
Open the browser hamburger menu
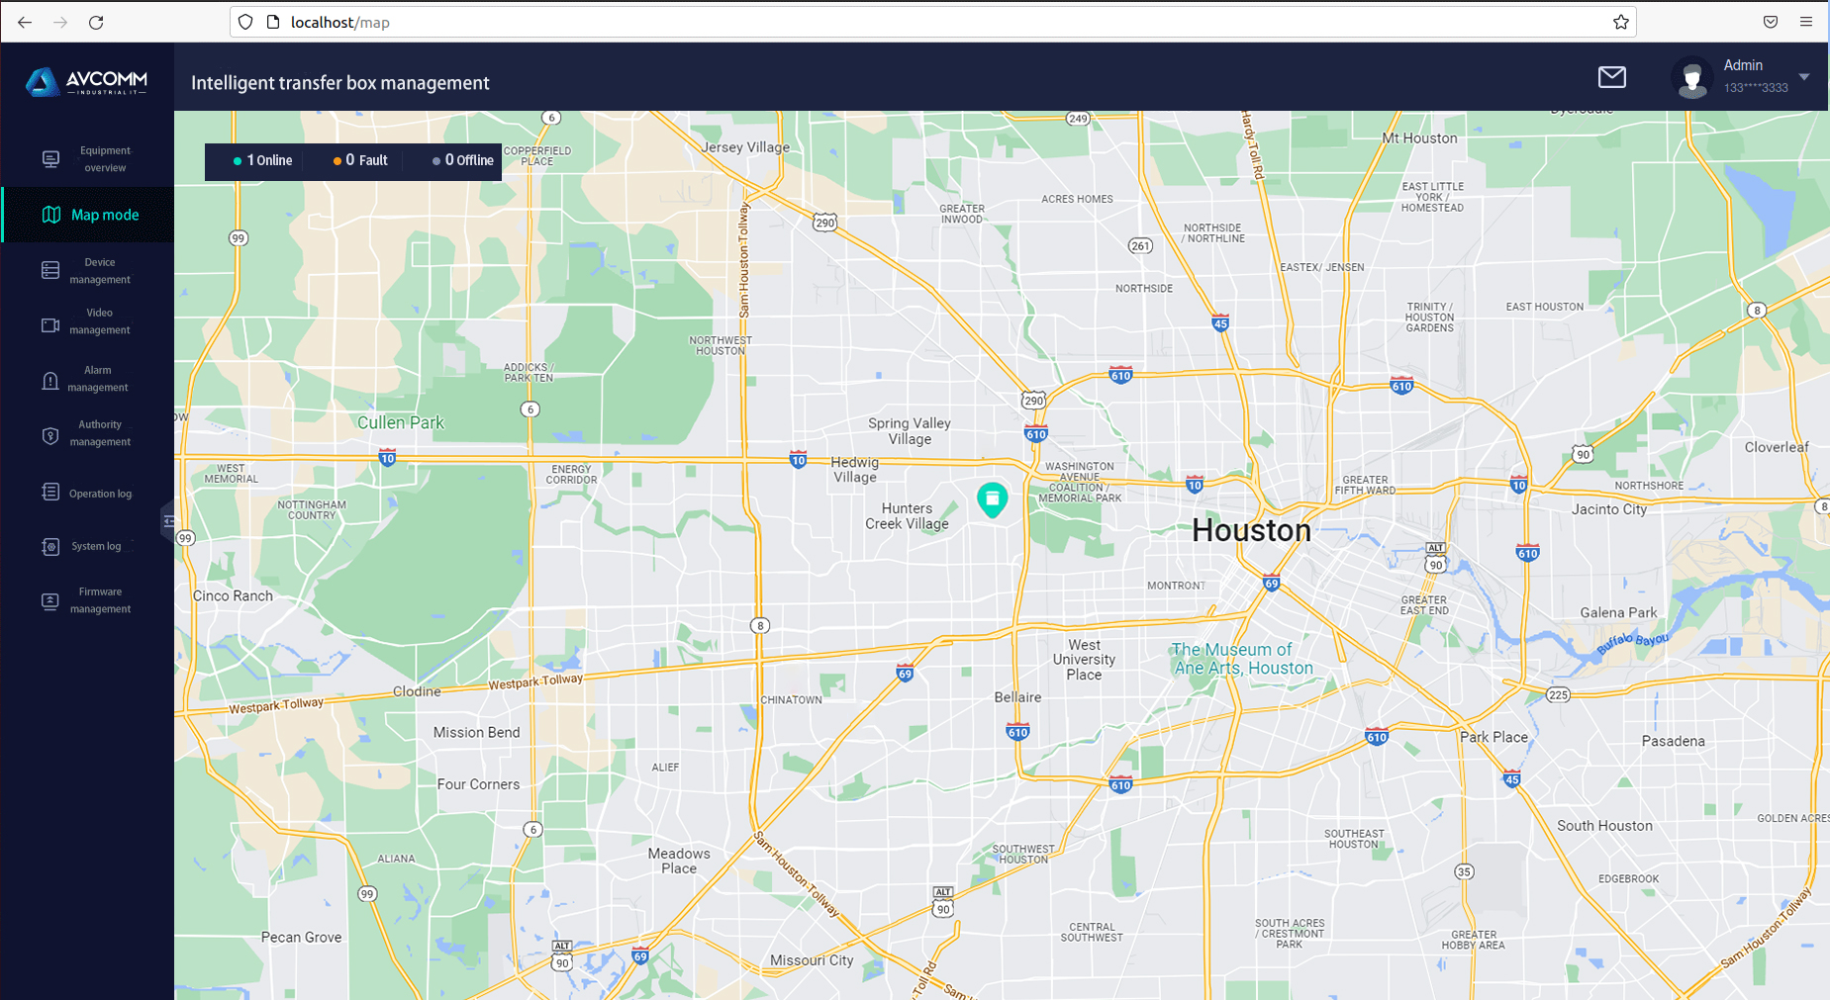[x=1806, y=22]
